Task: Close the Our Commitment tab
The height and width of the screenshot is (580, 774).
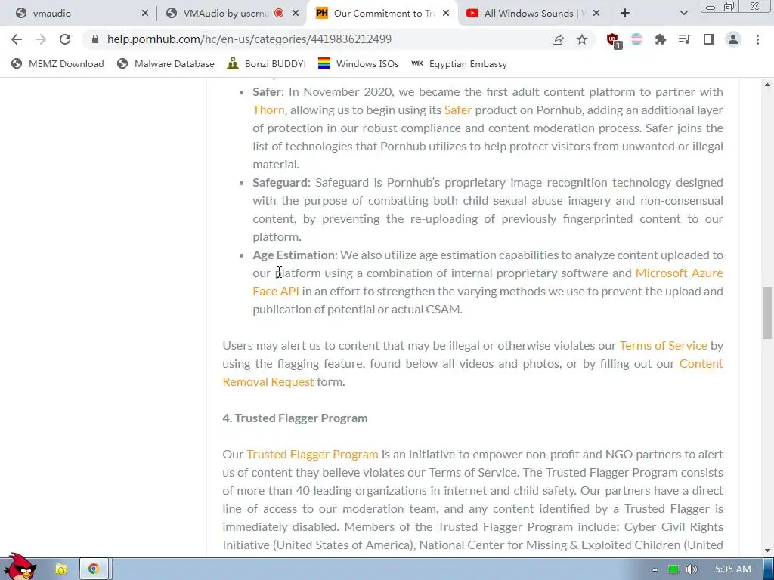Action: pyautogui.click(x=446, y=14)
